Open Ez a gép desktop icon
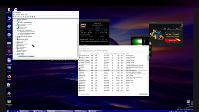Screen dimensions: 199x112 click(9, 19)
